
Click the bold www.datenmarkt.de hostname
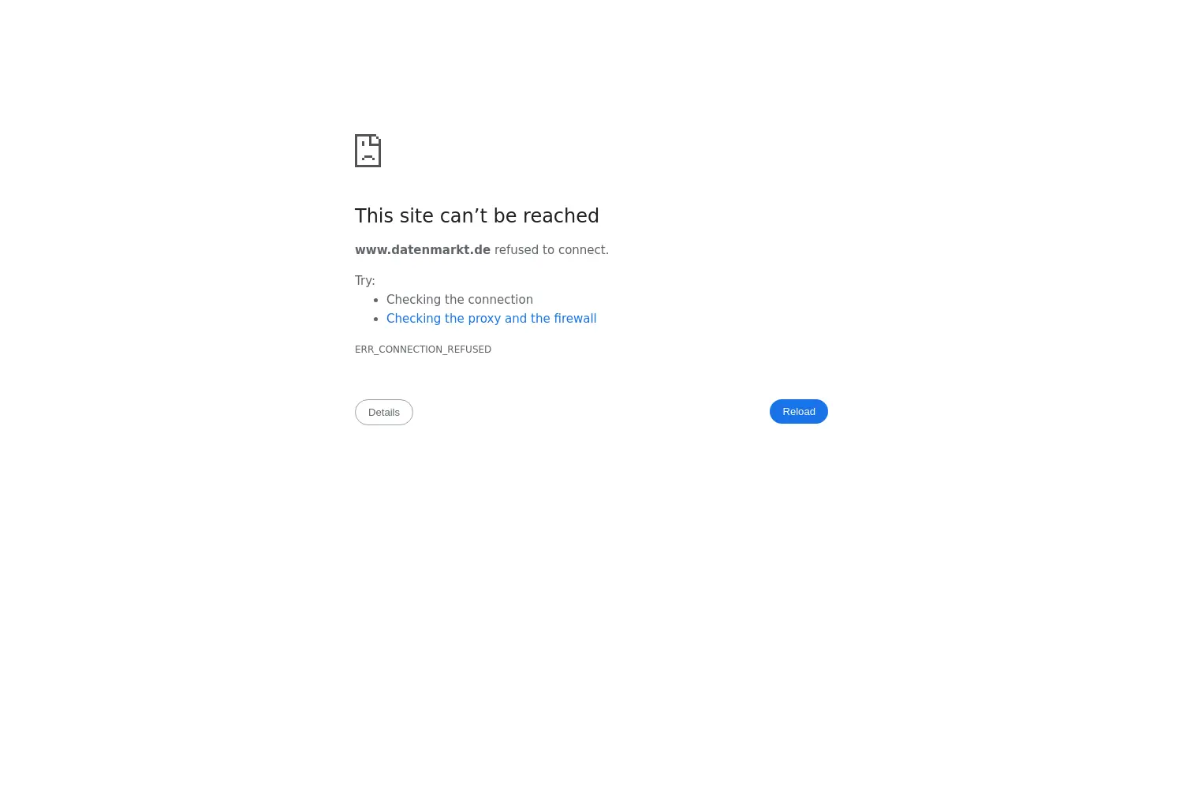(x=423, y=250)
